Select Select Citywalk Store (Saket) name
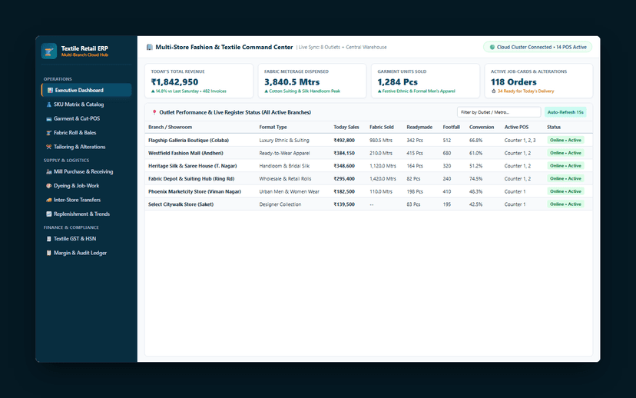The image size is (636, 398). coord(181,204)
